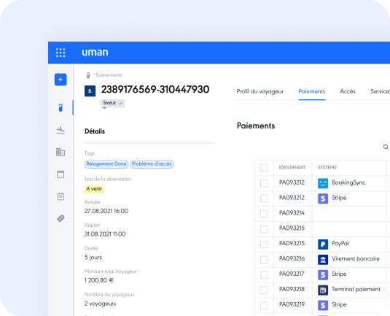The image size is (390, 316).
Task: Open the Statut dropdown
Action: pyautogui.click(x=113, y=103)
